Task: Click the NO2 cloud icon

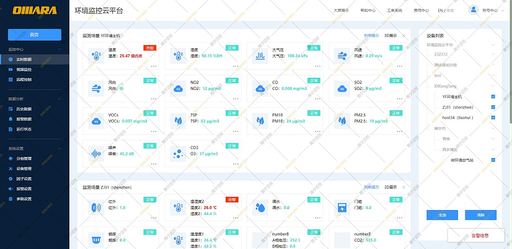Action: click(178, 88)
